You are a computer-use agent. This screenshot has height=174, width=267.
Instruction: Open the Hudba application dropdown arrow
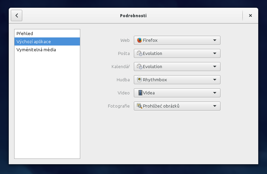215,80
